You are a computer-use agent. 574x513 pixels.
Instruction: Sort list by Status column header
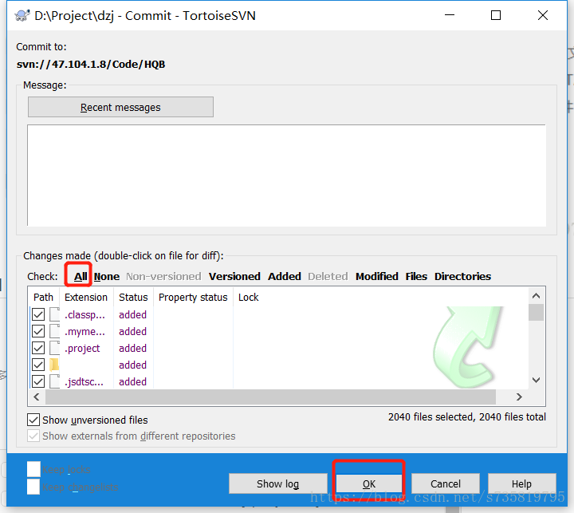(133, 297)
